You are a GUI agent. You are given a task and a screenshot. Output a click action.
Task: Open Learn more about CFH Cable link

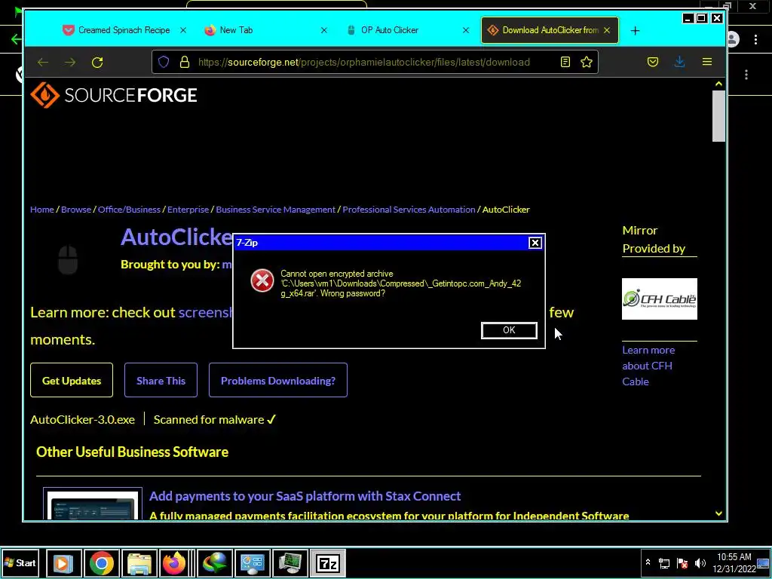coord(648,366)
